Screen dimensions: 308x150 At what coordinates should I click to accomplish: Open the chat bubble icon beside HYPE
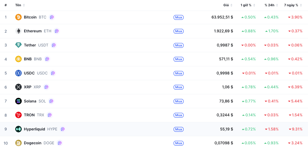pyautogui.click(x=63, y=129)
